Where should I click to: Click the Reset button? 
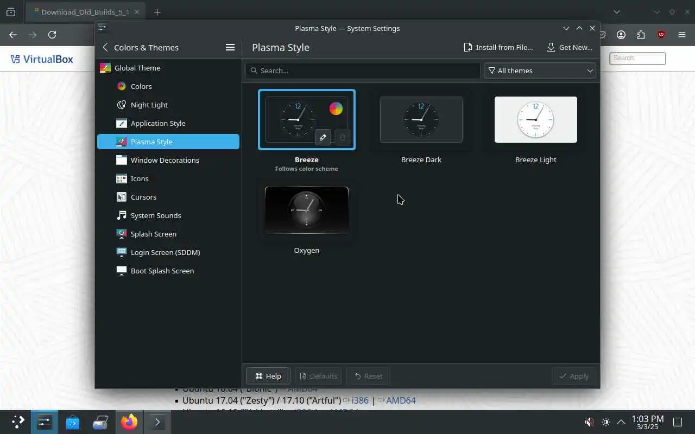(x=368, y=376)
